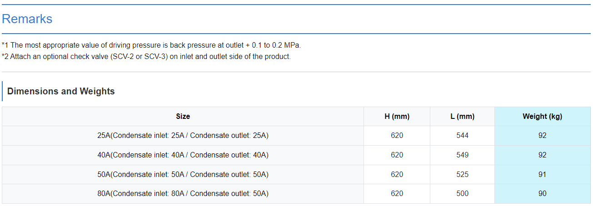This screenshot has width=593, height=206.
Task: Click the driving pressure remark note
Action: coord(151,45)
